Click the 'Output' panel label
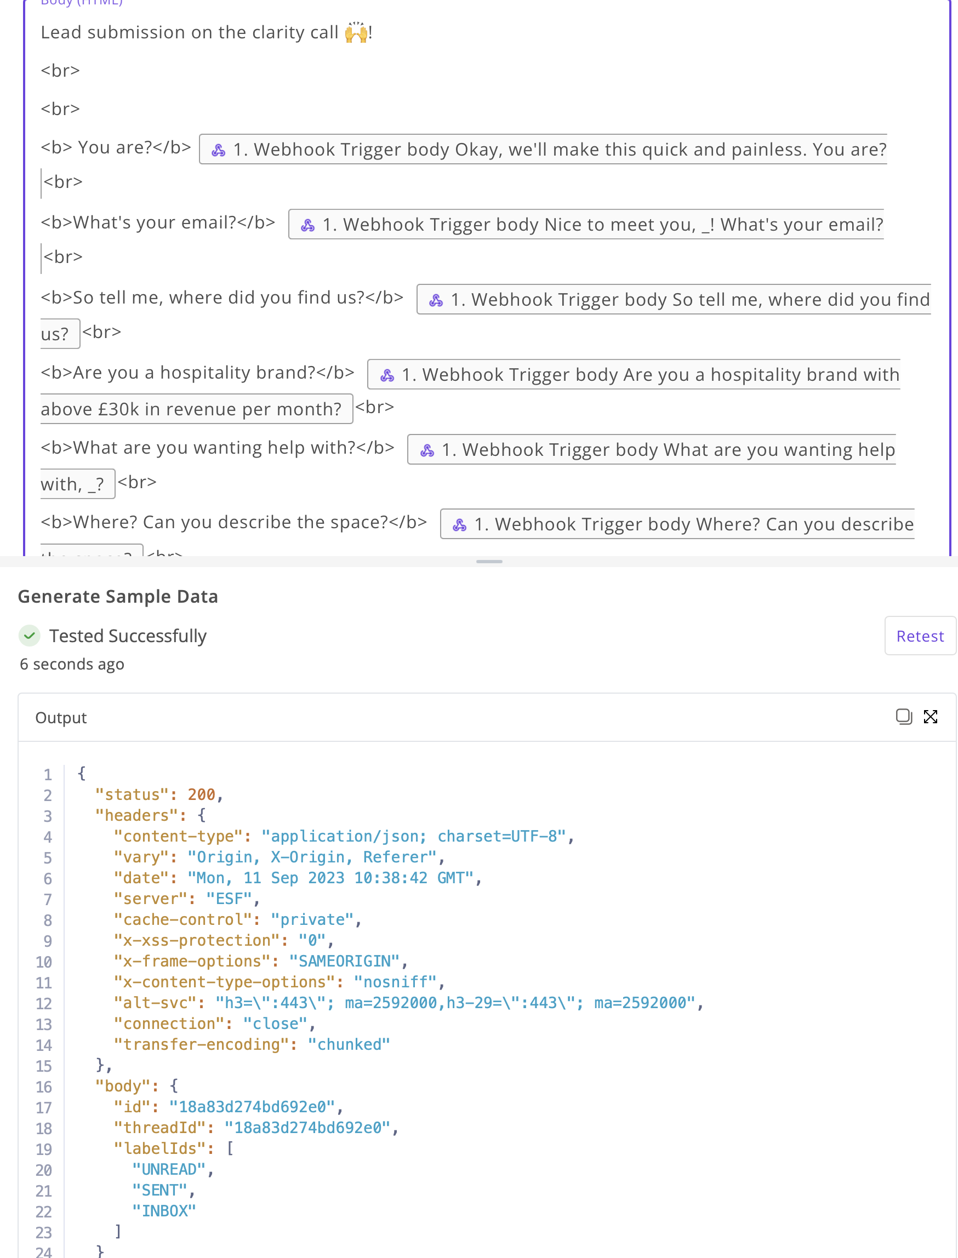The image size is (958, 1258). coord(61,718)
